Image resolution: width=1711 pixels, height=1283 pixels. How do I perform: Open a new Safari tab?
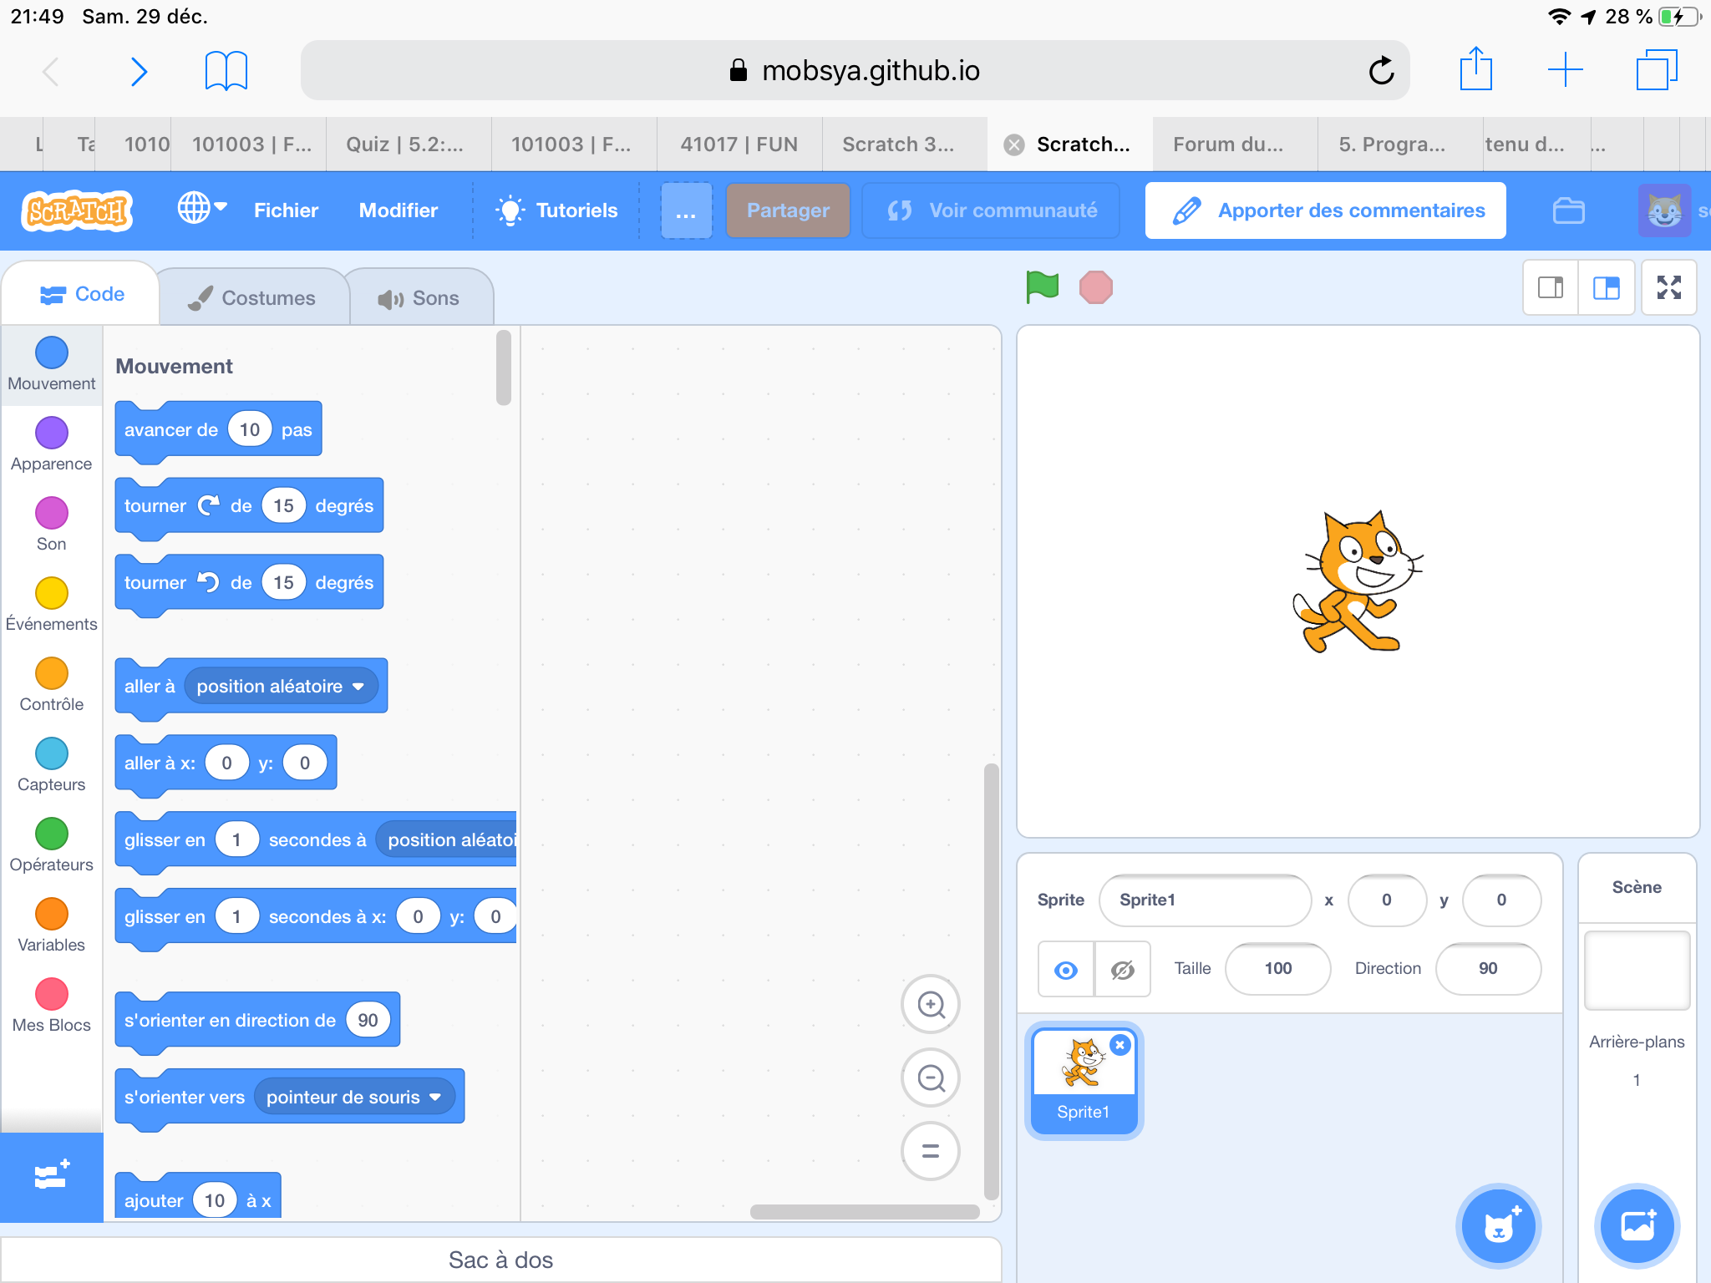click(1565, 70)
